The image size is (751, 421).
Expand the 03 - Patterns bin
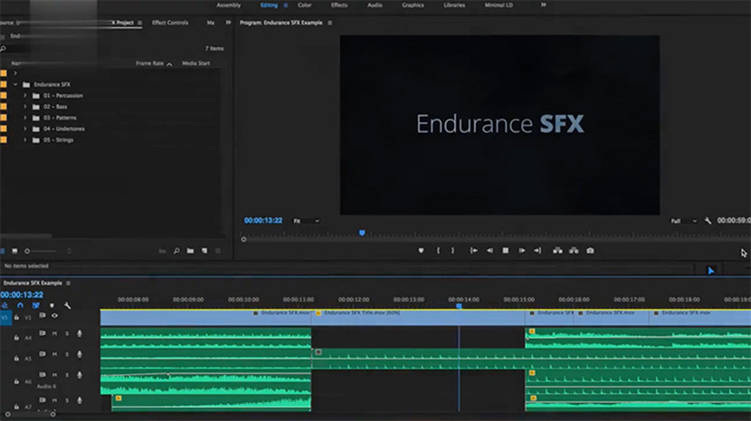(25, 118)
